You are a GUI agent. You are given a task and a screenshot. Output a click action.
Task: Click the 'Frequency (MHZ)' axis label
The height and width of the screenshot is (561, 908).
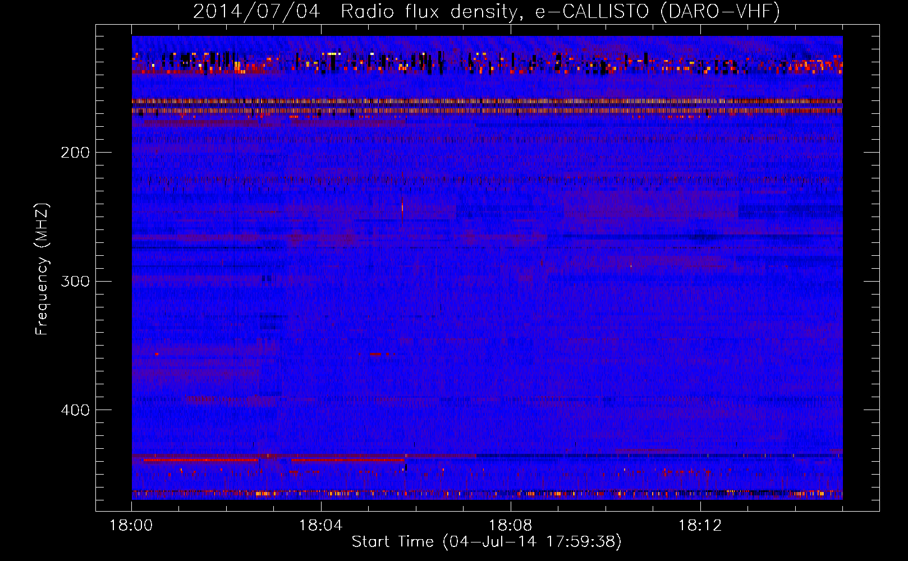[42, 269]
